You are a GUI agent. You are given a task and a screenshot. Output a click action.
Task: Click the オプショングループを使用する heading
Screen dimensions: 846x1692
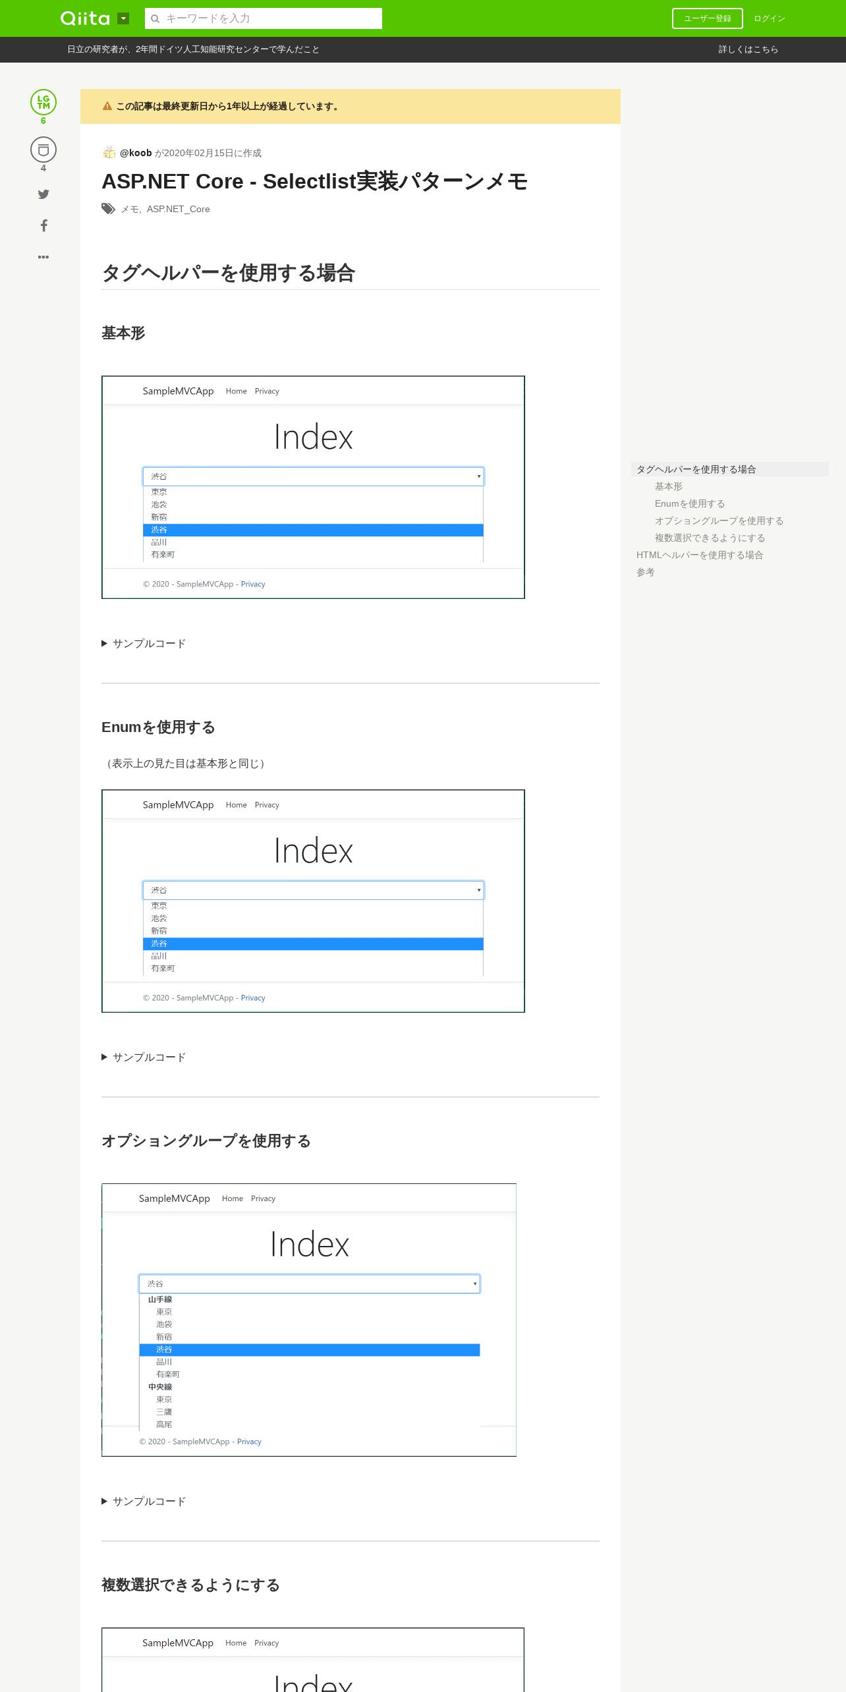pos(206,1141)
